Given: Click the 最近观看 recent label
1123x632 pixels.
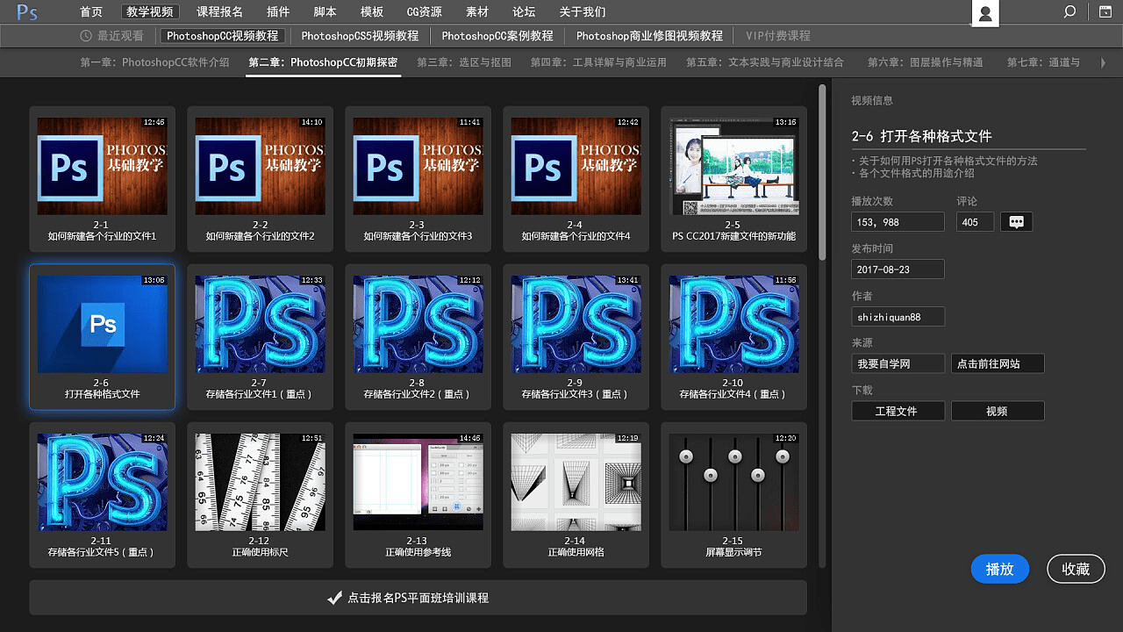Looking at the screenshot, I should [x=120, y=36].
